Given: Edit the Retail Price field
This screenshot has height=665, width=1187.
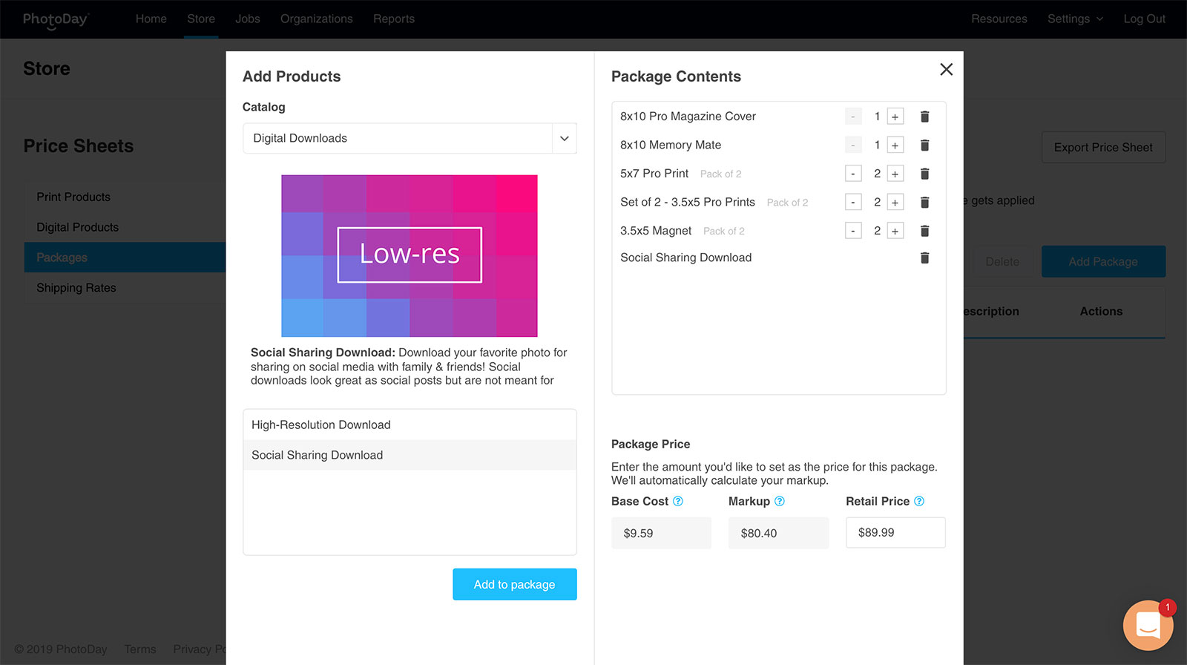Looking at the screenshot, I should click(x=895, y=533).
